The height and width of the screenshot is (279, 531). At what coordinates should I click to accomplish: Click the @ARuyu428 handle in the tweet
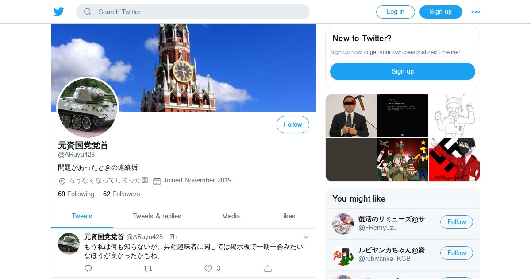pyautogui.click(x=144, y=237)
